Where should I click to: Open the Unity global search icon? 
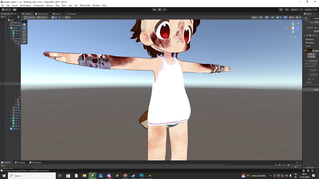(287, 10)
